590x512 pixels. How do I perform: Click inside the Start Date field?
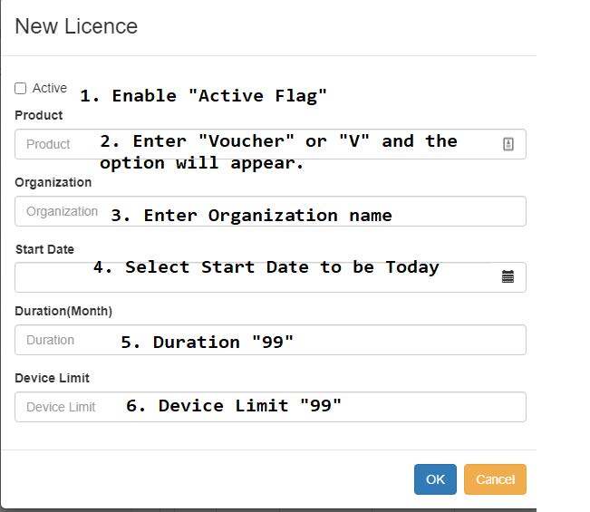270,277
